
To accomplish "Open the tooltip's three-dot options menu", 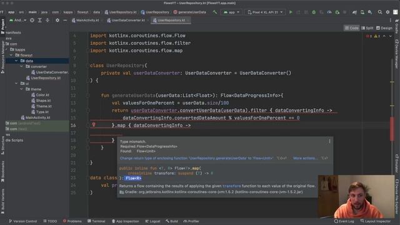I will point(329,141).
